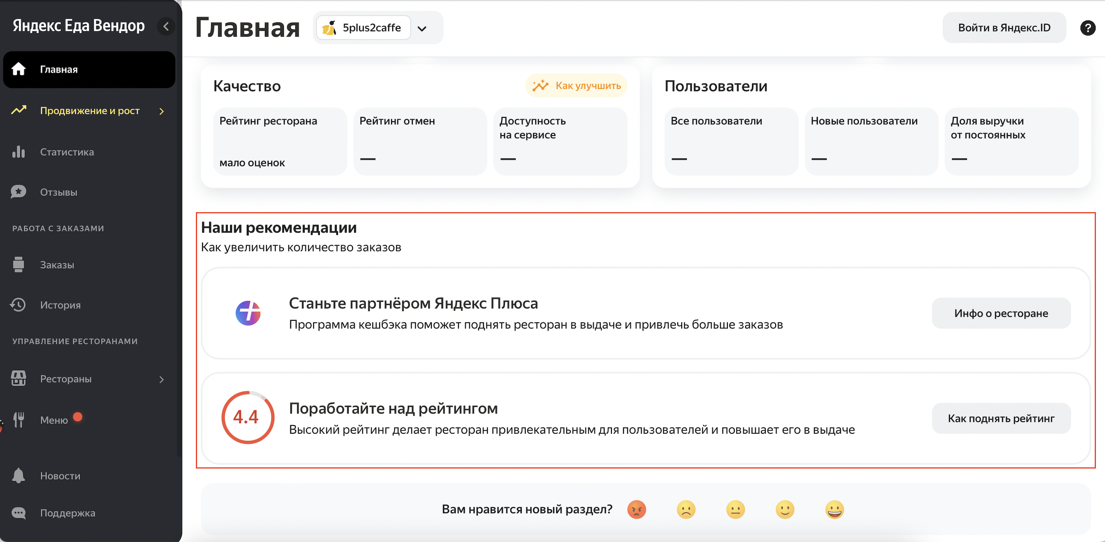Click the Как улучшить button
The height and width of the screenshot is (542, 1105).
coord(576,85)
